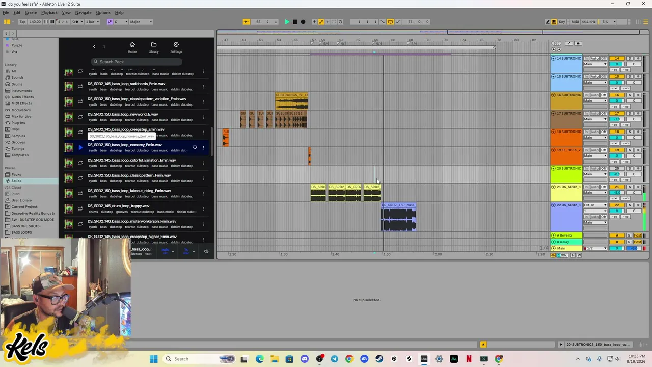Click the Splice volume speaker icon
652x367 pixels.
pyautogui.click(x=206, y=251)
